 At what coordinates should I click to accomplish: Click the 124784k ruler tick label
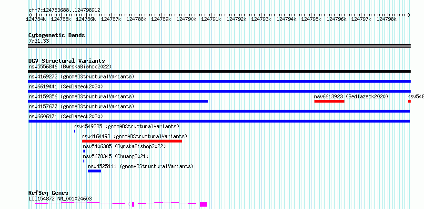36,19
